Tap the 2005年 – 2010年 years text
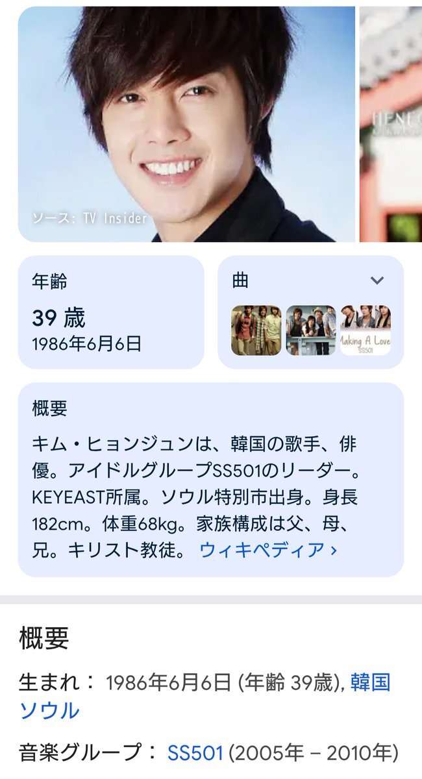This screenshot has width=422, height=779. pos(313,753)
